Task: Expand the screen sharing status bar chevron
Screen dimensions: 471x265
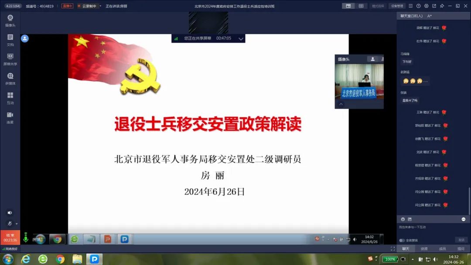Action: (241, 39)
